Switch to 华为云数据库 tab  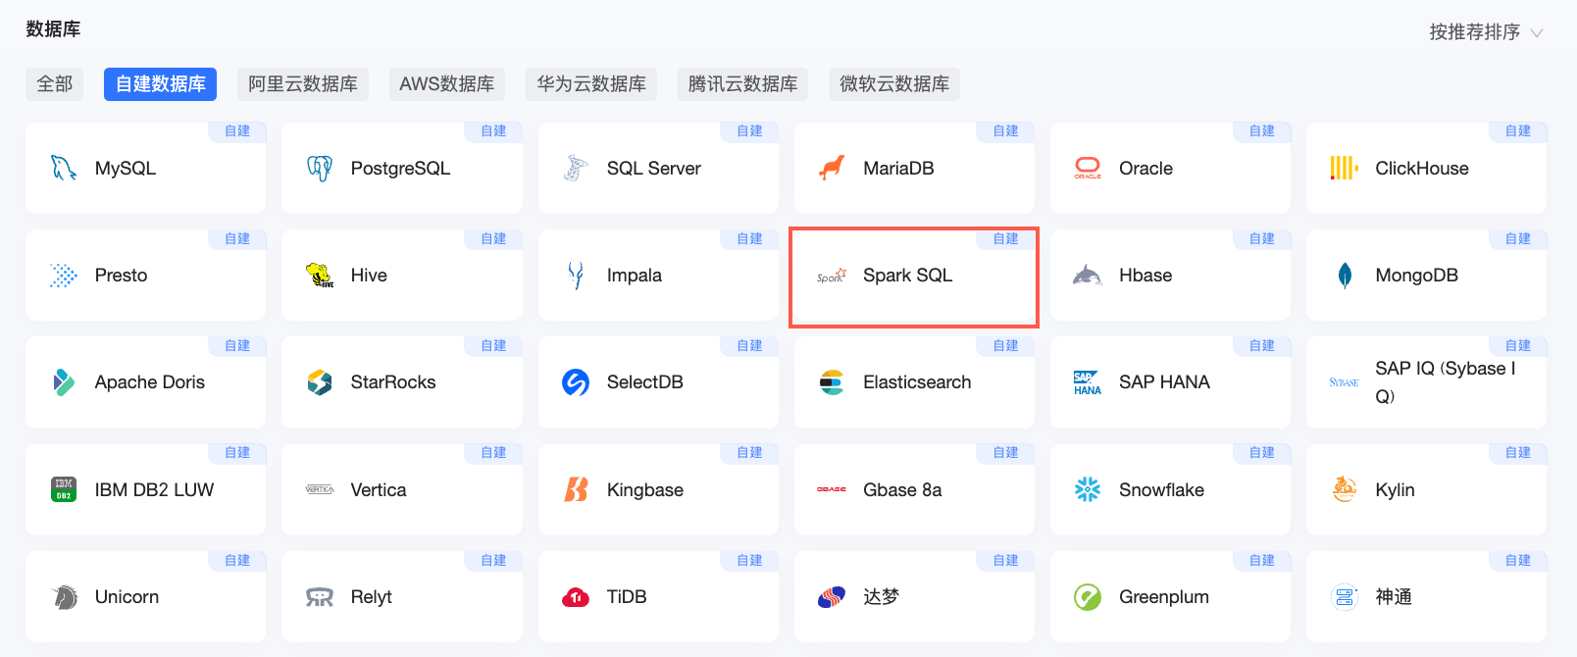(x=591, y=84)
